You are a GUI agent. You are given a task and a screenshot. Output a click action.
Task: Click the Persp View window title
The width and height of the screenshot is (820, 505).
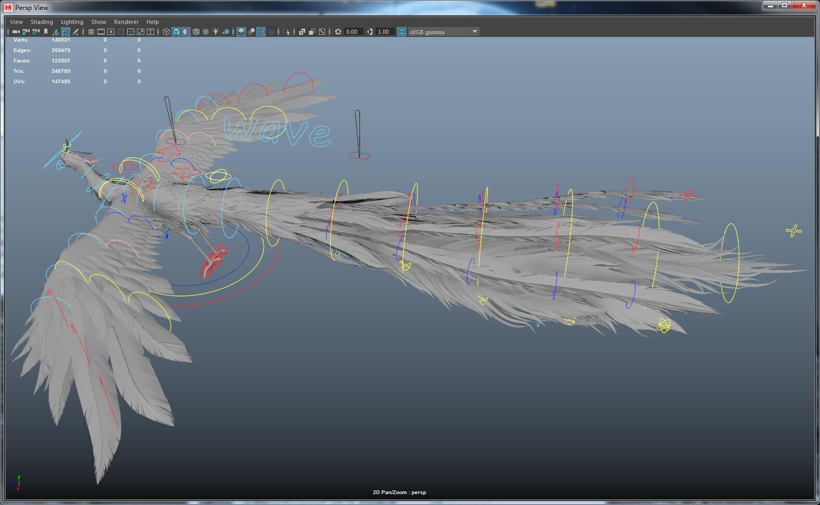click(x=32, y=8)
